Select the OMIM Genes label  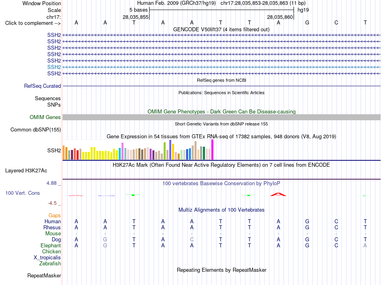pos(45,117)
